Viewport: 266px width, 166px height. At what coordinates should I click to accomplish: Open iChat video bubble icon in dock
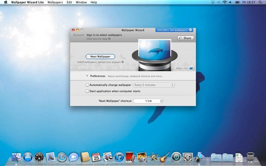pyautogui.click(x=73, y=157)
